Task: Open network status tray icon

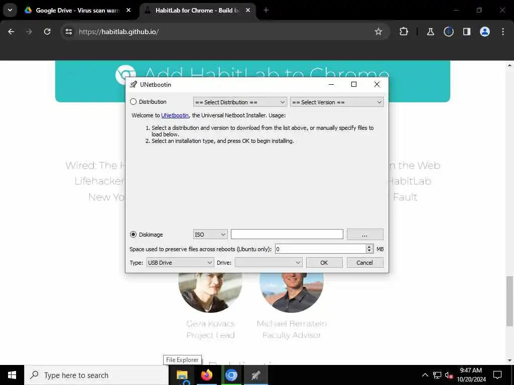Action: coord(437,375)
